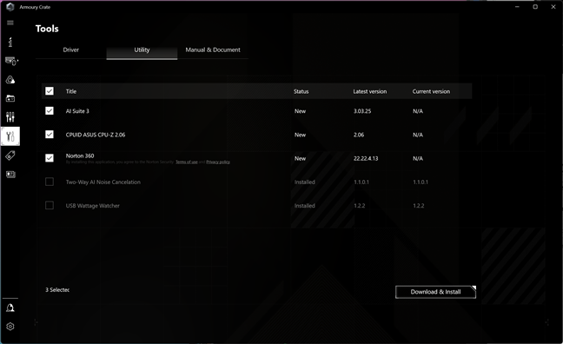This screenshot has width=563, height=344.
Task: Click the Latest version column header
Action: tap(370, 91)
